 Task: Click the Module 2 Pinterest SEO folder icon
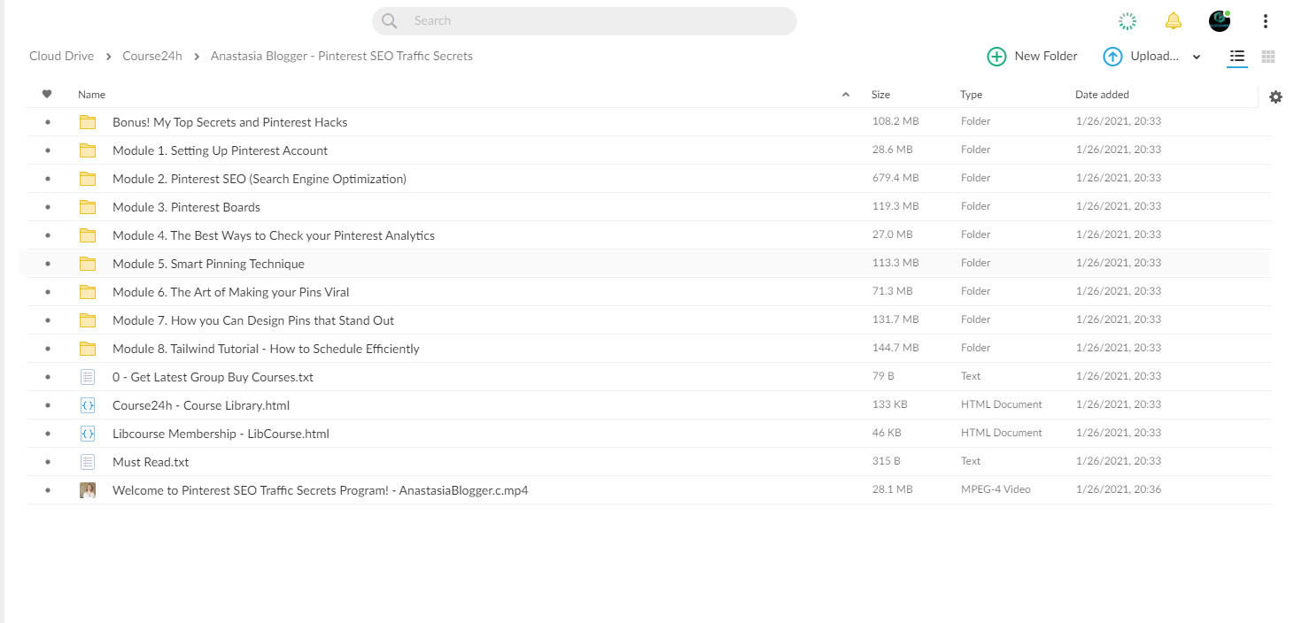[88, 179]
